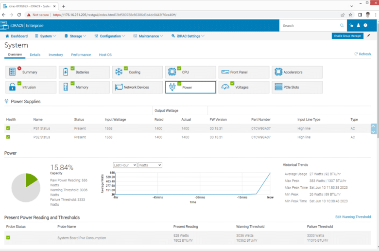Click the search magnifier icon

[x=342, y=25]
